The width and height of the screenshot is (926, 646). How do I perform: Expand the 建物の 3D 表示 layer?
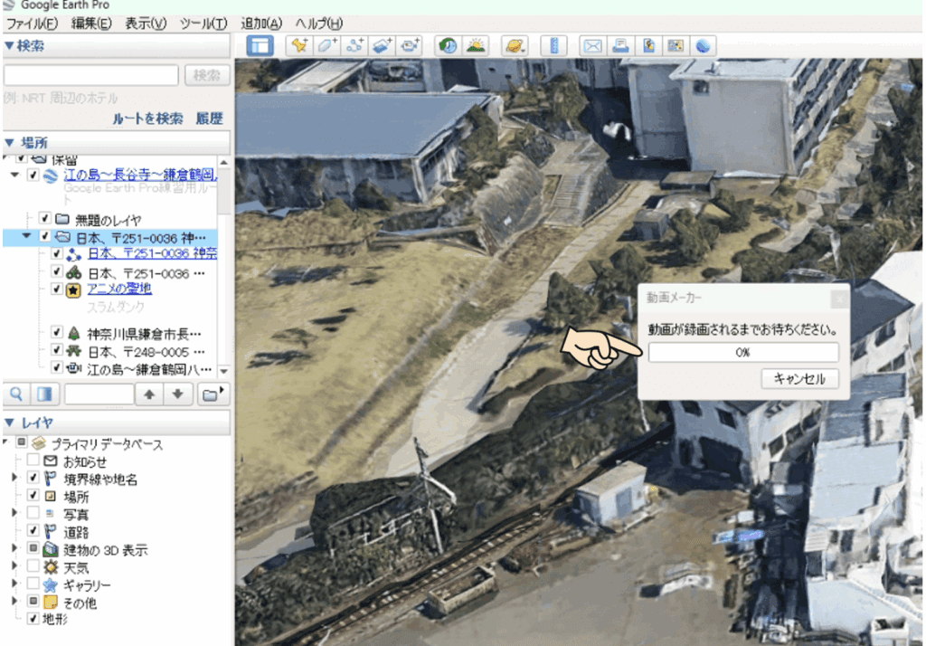coord(14,549)
